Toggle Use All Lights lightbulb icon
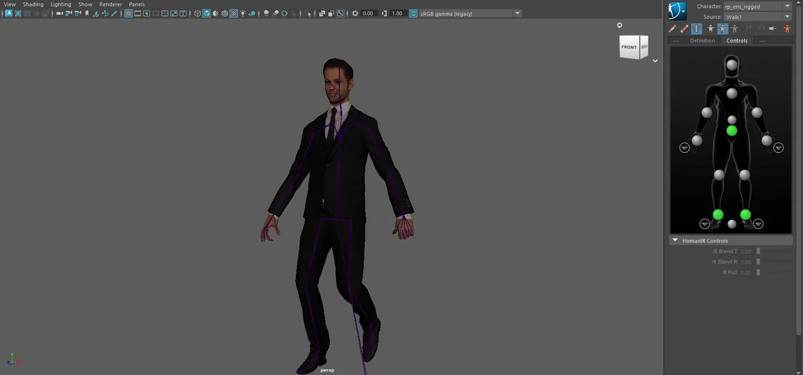This screenshot has width=803, height=375. 242,13
